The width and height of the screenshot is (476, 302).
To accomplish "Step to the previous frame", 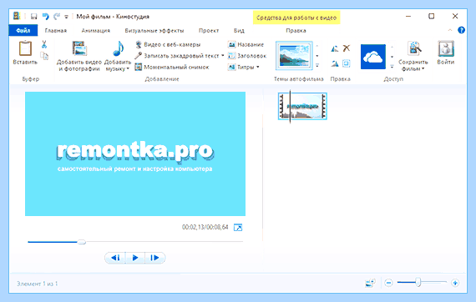I will pos(115,258).
